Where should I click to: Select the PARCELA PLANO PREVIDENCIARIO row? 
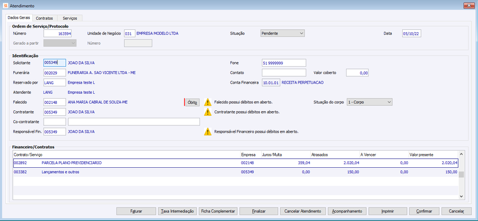pyautogui.click(x=235, y=163)
